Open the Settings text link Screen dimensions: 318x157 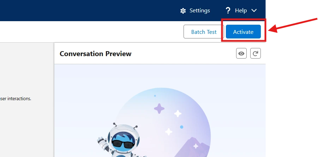[199, 11]
